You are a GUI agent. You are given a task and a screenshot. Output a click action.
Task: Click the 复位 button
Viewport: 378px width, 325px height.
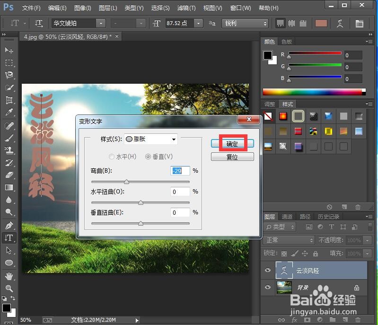[x=232, y=157]
